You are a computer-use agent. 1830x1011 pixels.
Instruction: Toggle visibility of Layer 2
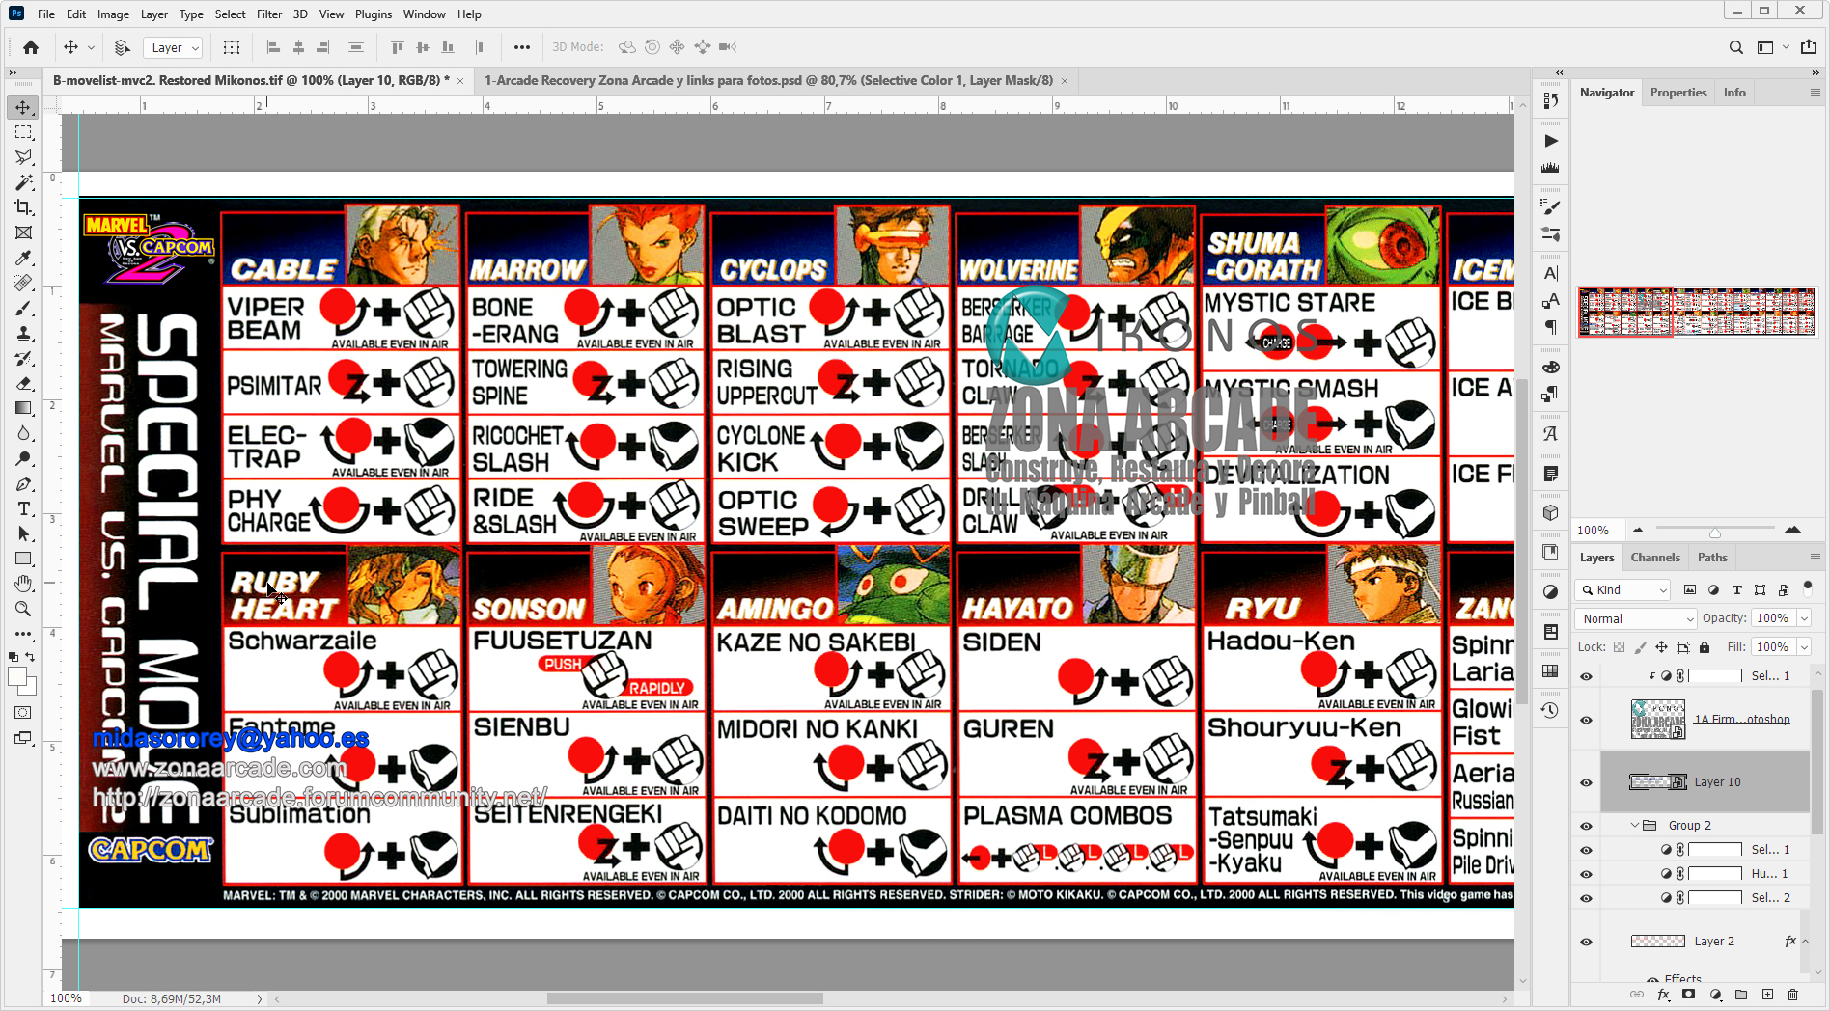(1586, 942)
